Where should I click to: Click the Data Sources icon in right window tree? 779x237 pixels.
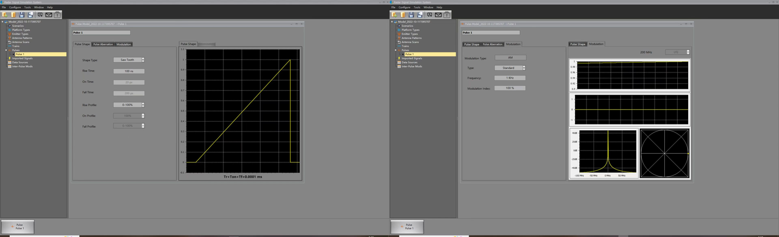click(x=399, y=62)
